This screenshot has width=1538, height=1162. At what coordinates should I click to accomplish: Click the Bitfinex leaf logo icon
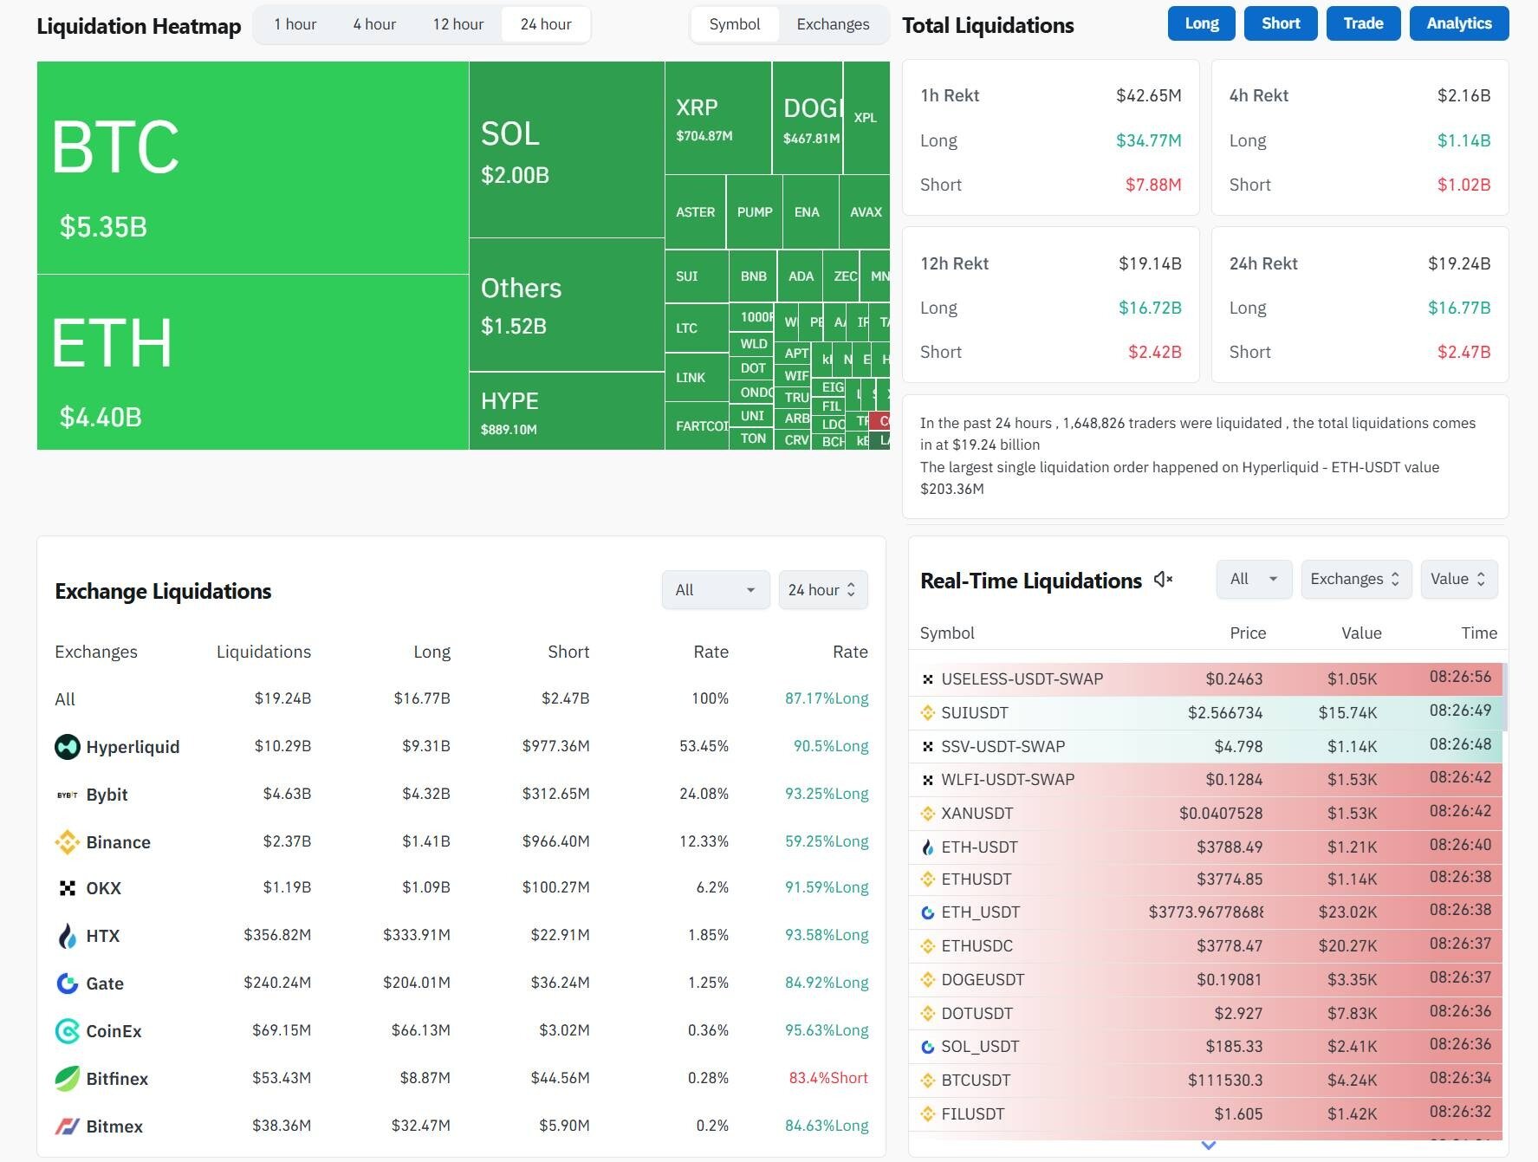click(x=67, y=1079)
